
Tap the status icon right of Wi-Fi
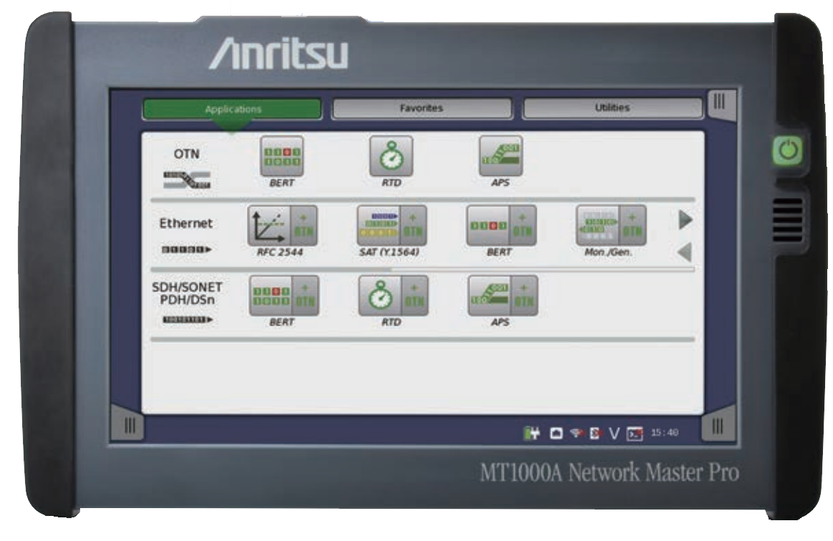point(595,434)
